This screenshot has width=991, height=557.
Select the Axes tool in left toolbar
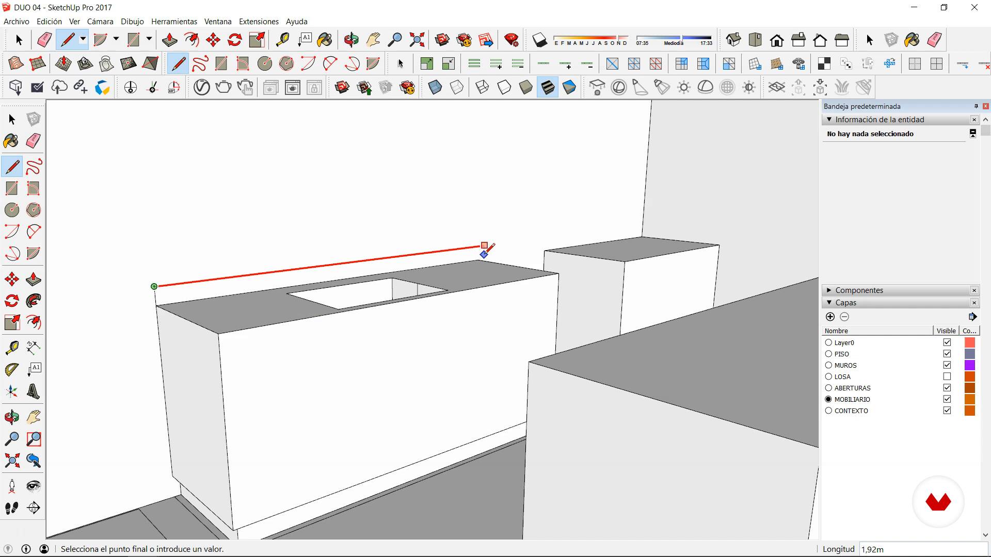coord(11,391)
